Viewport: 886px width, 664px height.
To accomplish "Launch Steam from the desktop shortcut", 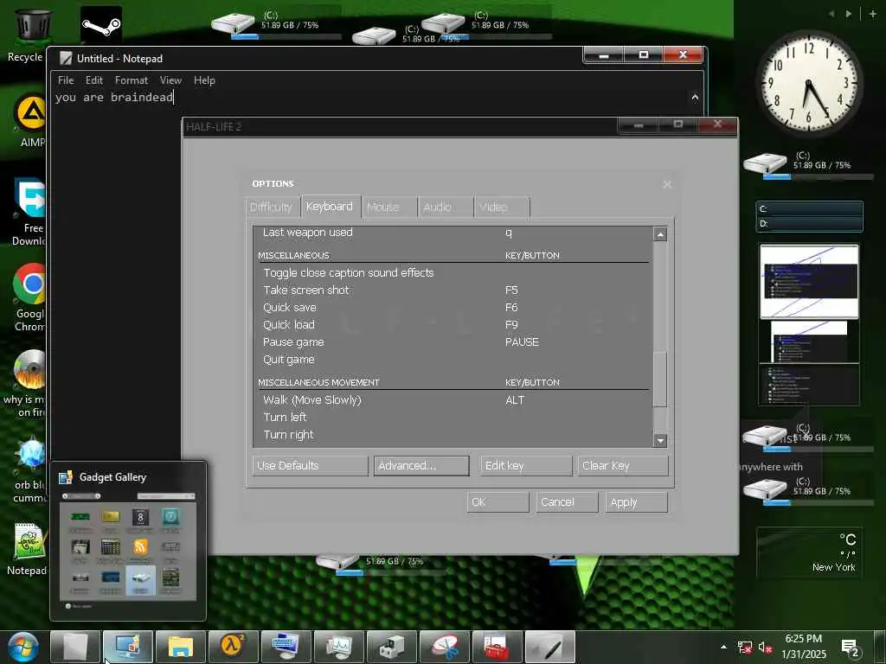I will pos(100,25).
